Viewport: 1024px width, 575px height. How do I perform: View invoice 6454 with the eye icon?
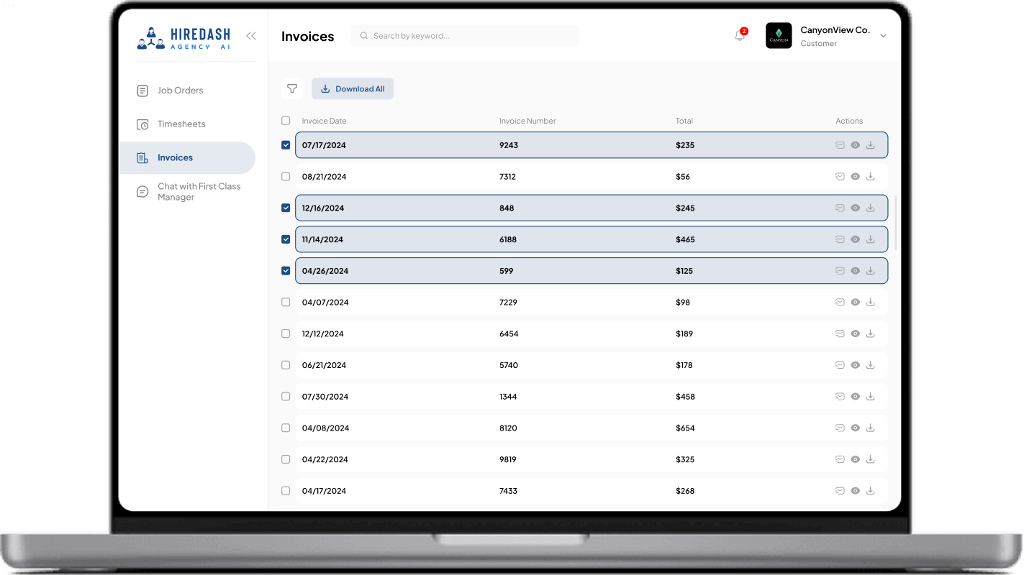856,333
